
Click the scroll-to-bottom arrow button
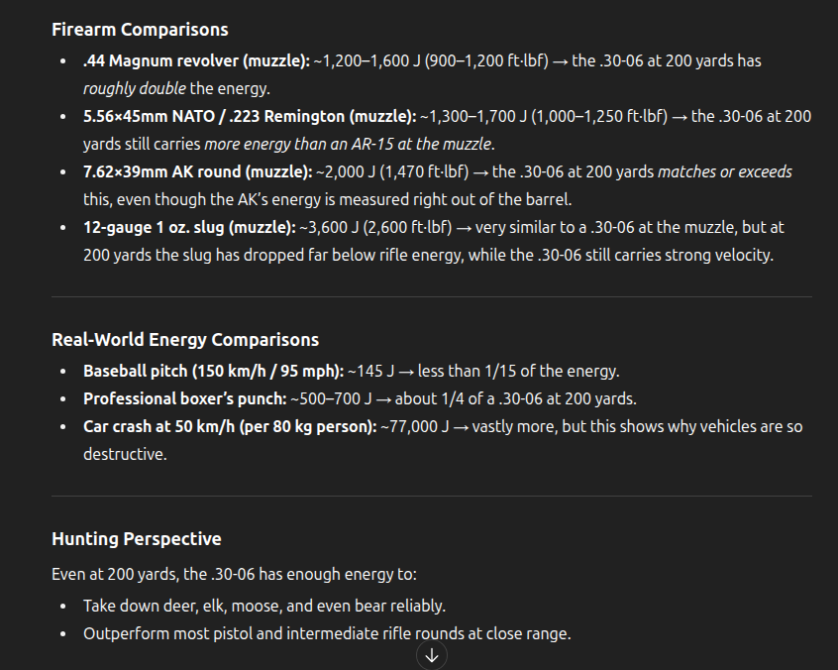[432, 655]
